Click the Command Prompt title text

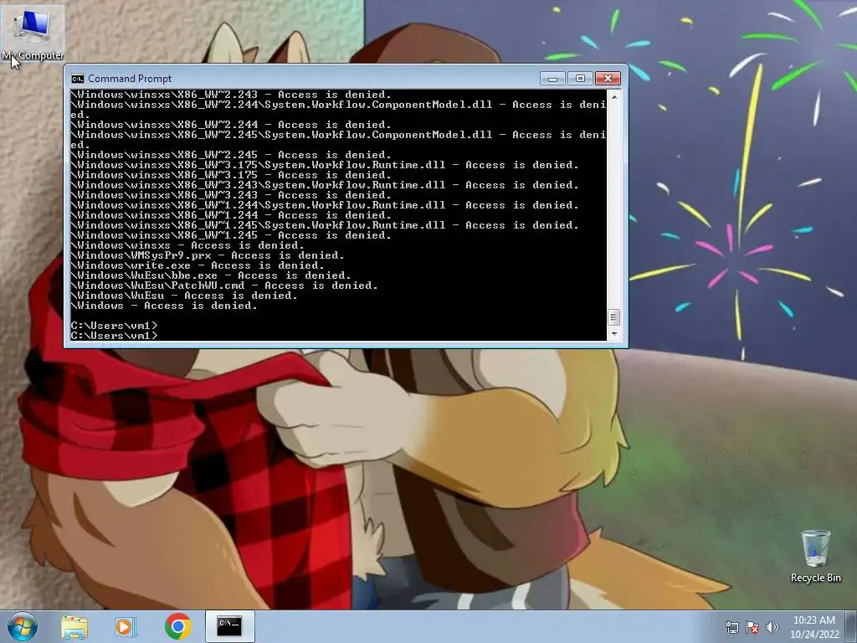tap(130, 79)
